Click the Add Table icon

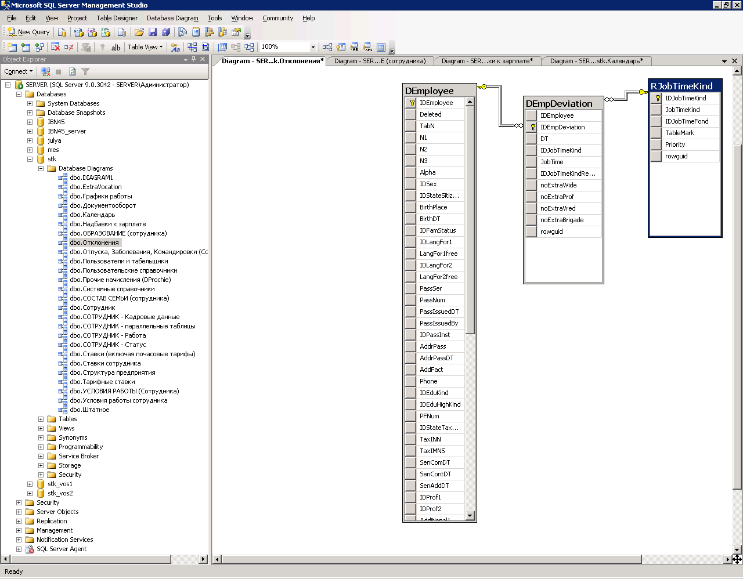pos(26,47)
